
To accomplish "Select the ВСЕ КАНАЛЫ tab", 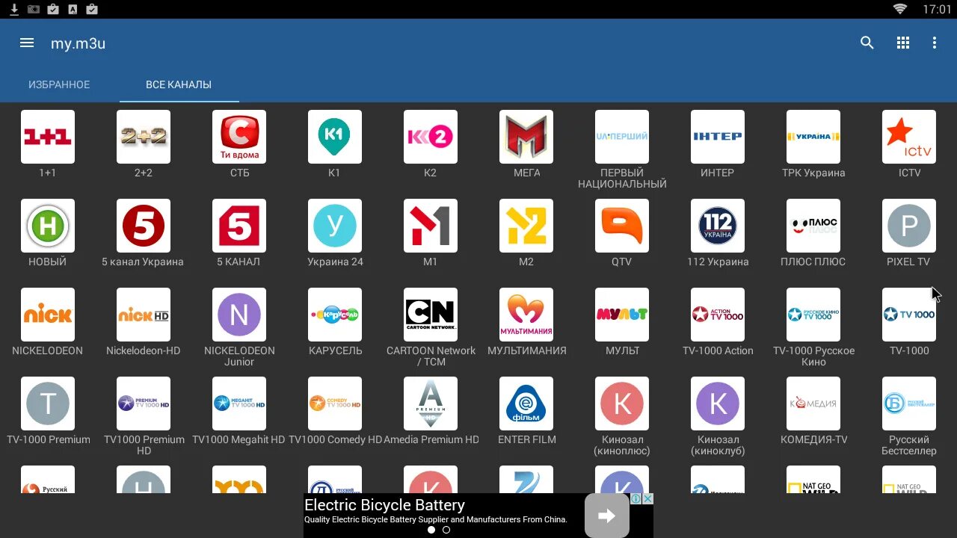I will pos(179,84).
